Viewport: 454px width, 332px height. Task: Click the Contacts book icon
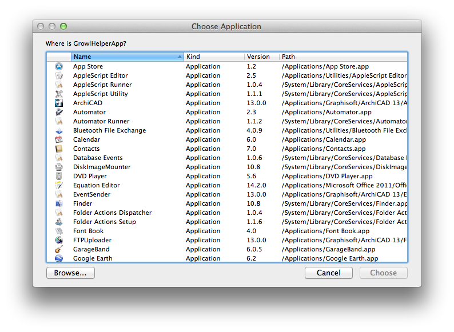59,149
